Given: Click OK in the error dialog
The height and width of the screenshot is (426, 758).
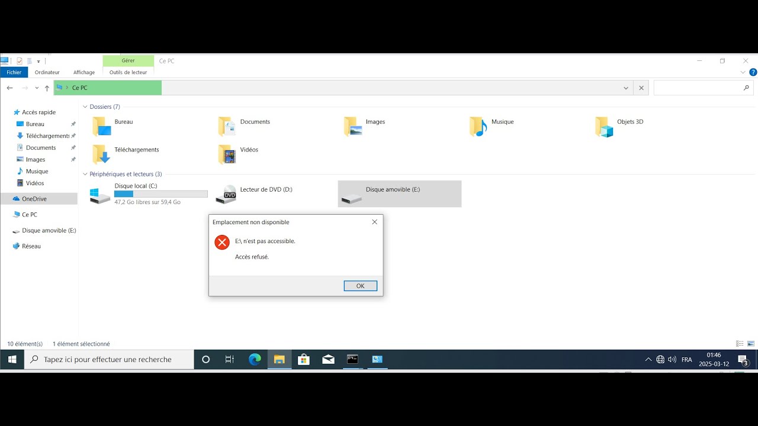Looking at the screenshot, I should (360, 286).
